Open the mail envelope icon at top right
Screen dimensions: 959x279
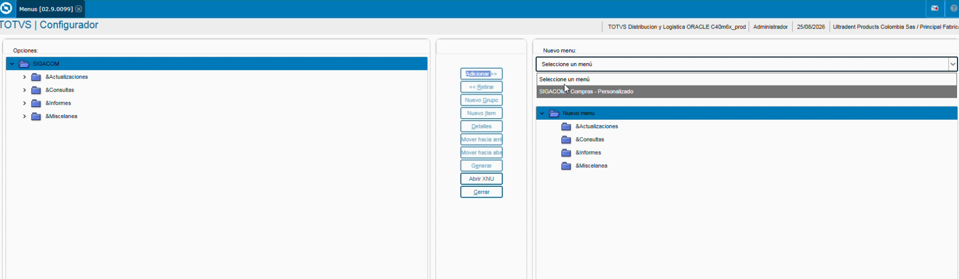tap(935, 9)
